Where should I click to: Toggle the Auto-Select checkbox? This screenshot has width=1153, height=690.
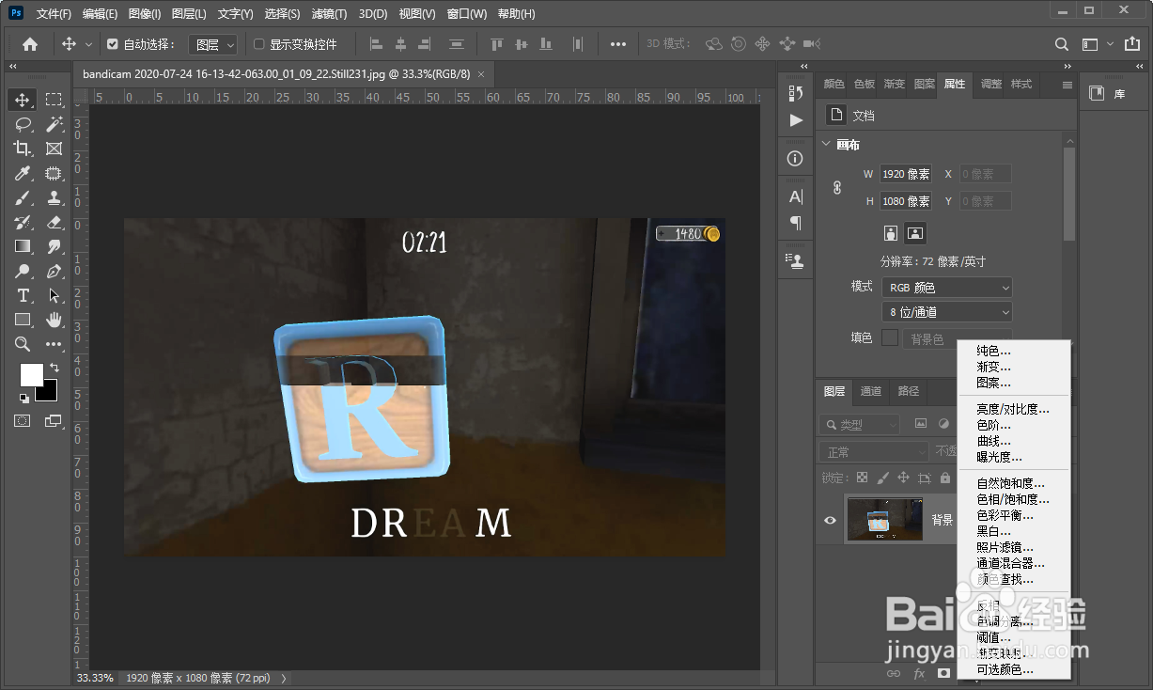point(113,44)
